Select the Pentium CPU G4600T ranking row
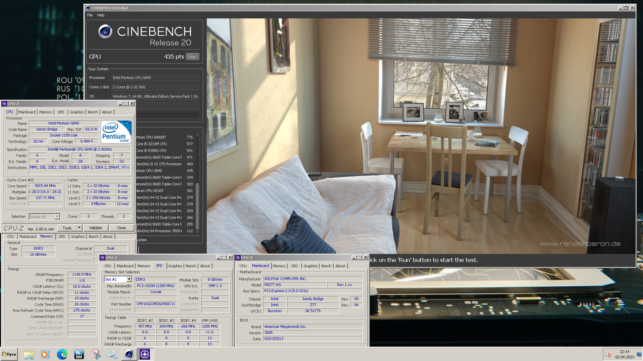The image size is (643, 361). [165, 137]
